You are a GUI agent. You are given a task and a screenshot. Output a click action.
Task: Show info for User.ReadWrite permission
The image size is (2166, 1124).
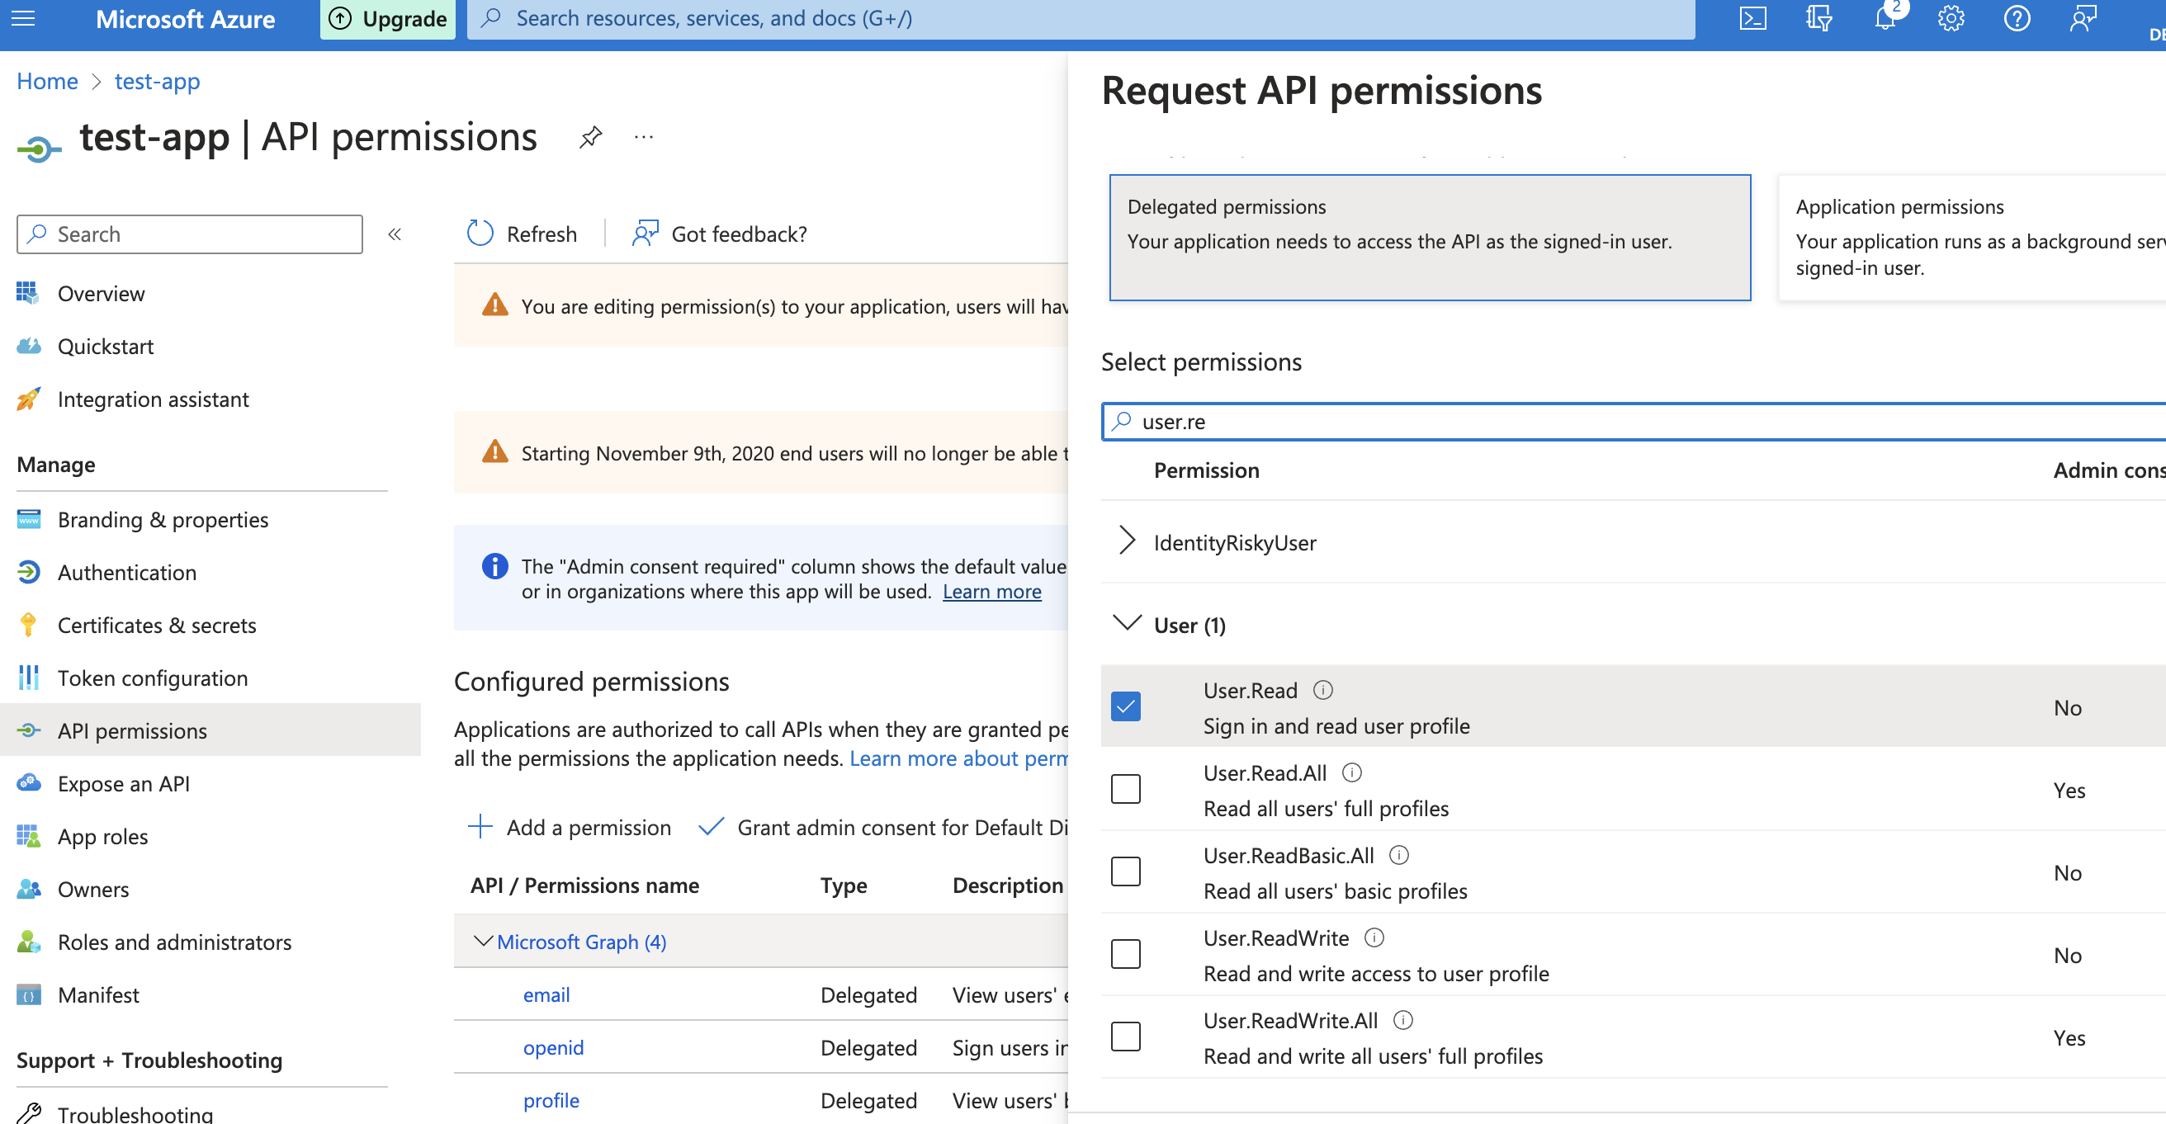[x=1374, y=937]
